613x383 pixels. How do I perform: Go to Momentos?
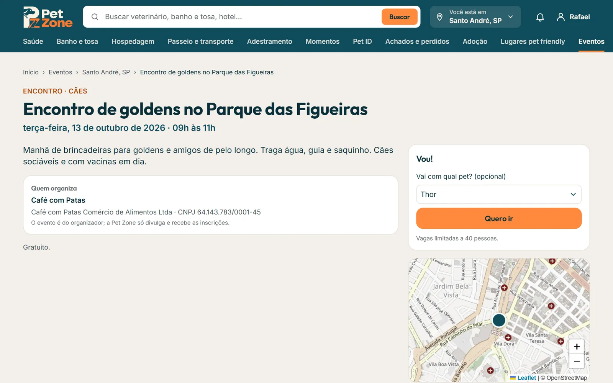323,41
